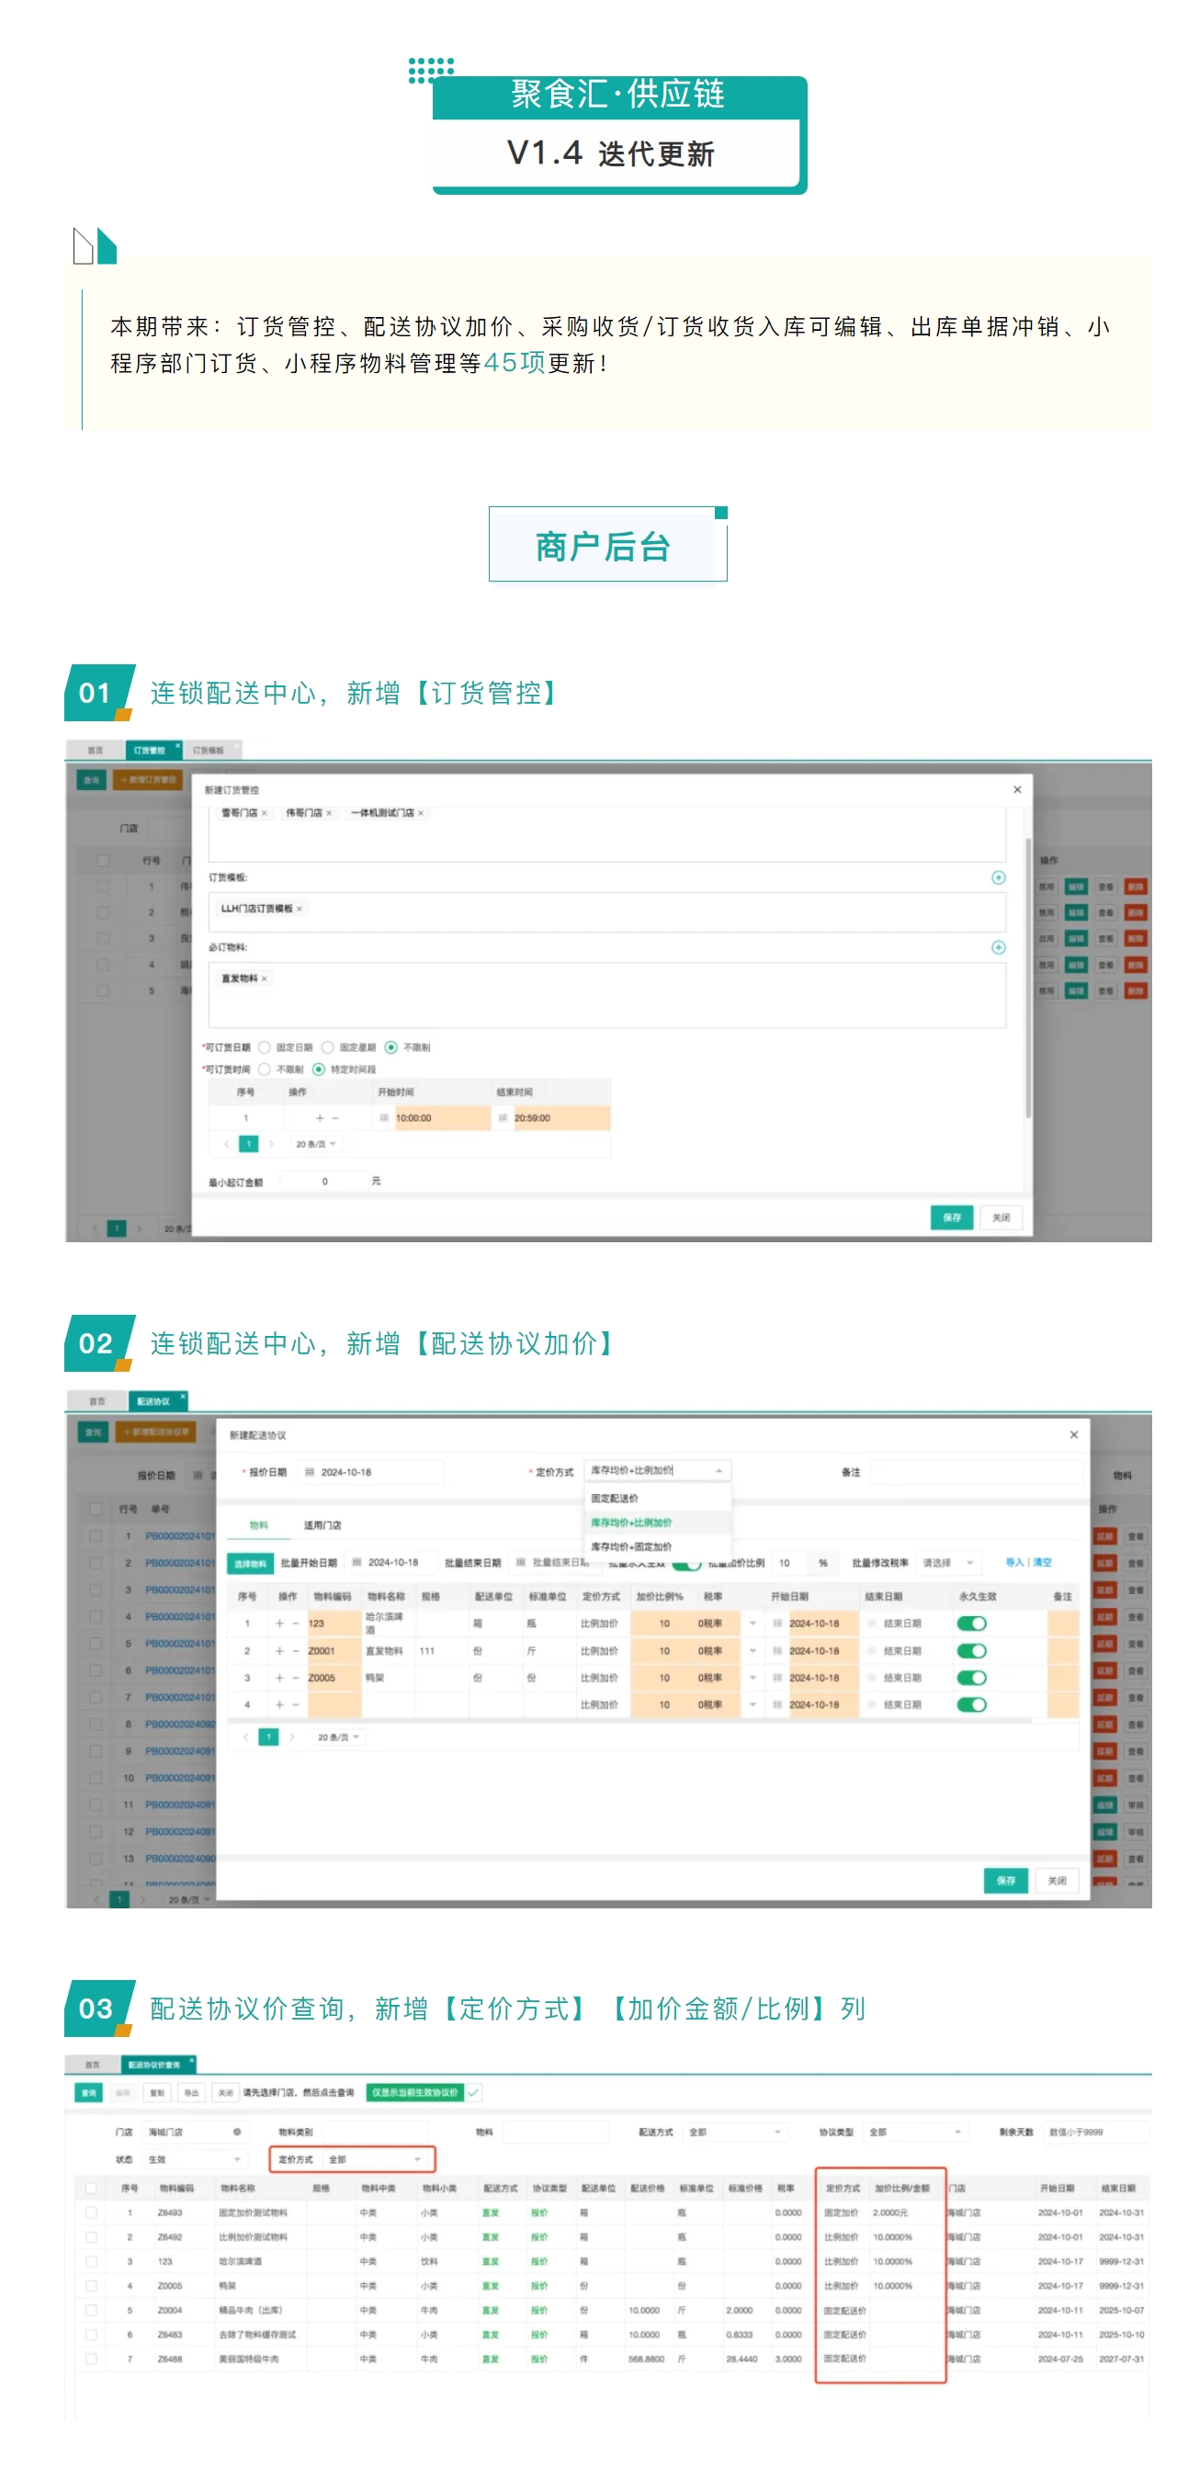Switch to the 适用门店 tab

[322, 1524]
